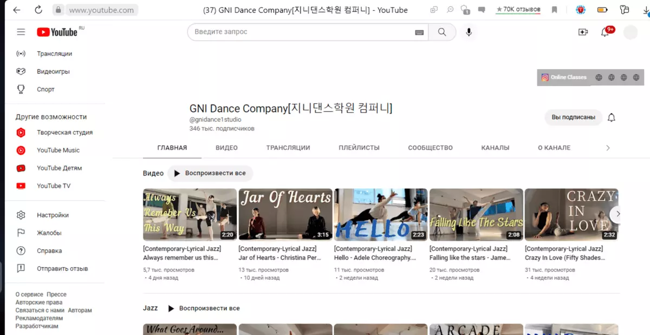Play all in the Jazz section
The width and height of the screenshot is (650, 335).
(x=204, y=308)
